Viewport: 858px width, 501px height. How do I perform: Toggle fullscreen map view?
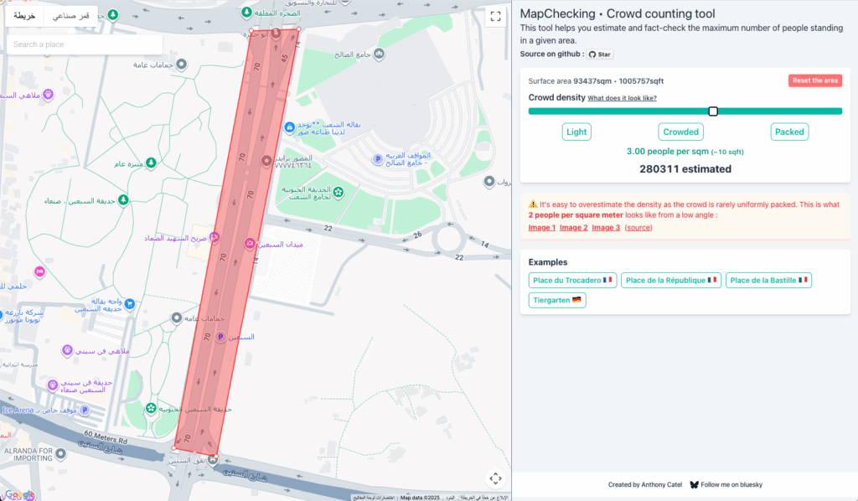click(495, 17)
